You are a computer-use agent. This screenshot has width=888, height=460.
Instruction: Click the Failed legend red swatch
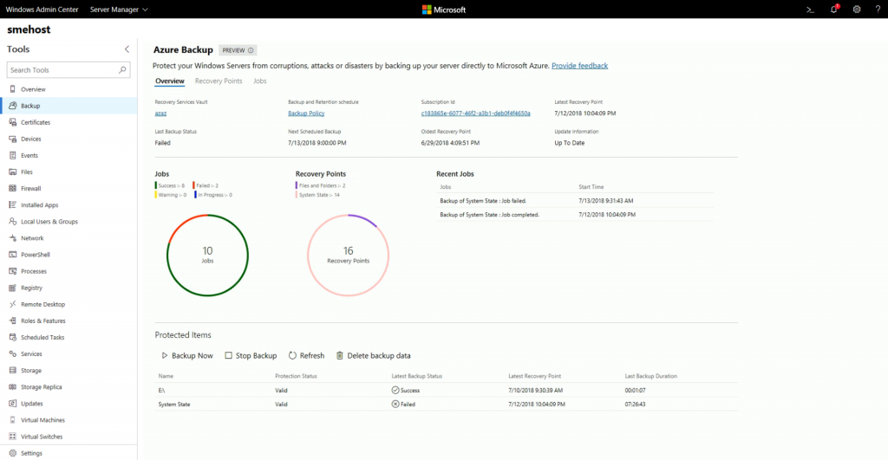tap(194, 185)
